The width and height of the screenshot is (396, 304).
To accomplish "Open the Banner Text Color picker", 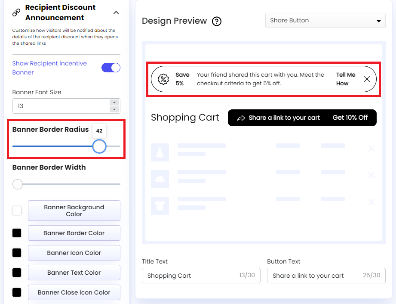I will point(74,273).
